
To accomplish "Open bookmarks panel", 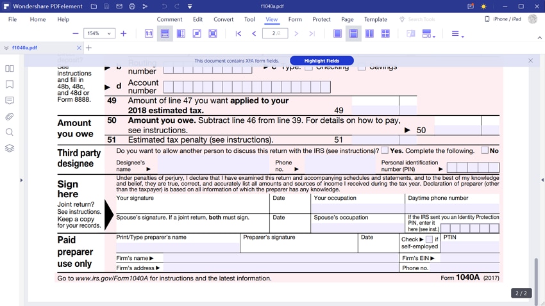I will click(x=10, y=85).
